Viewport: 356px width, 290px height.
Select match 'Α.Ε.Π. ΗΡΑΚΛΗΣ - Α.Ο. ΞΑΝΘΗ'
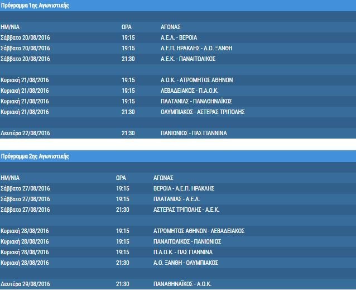point(196,48)
